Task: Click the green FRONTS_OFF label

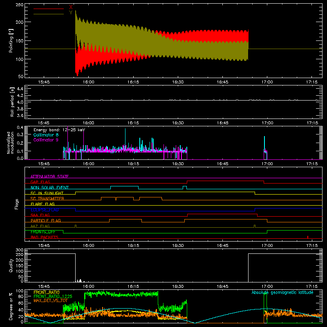Action: pos(43,232)
